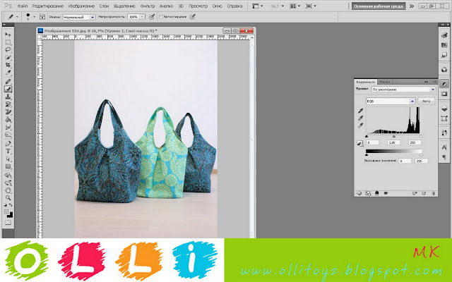The image size is (452, 282).
Task: Select the History Brush tool
Action: point(8,104)
